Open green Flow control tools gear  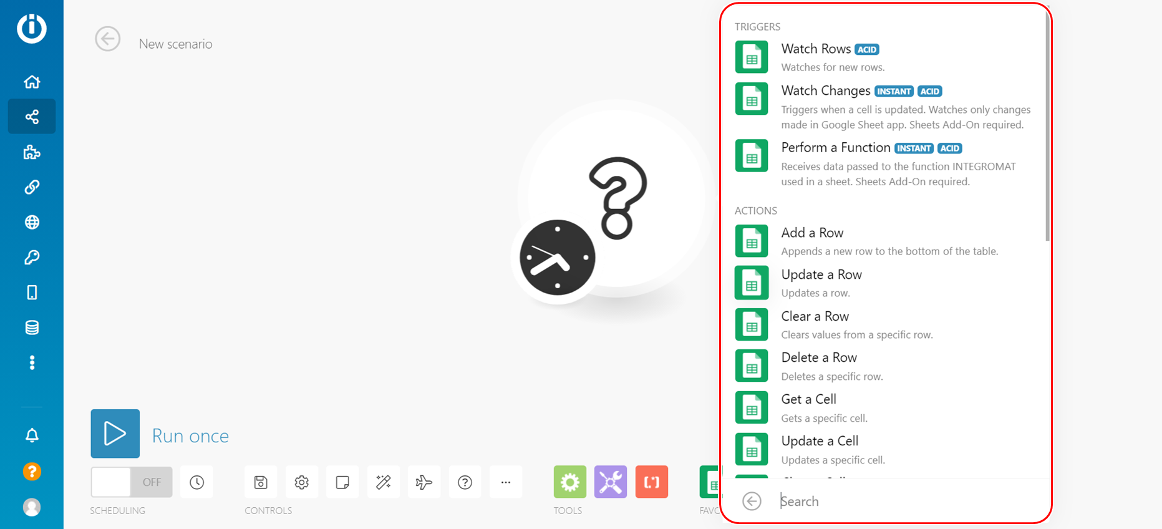point(570,482)
